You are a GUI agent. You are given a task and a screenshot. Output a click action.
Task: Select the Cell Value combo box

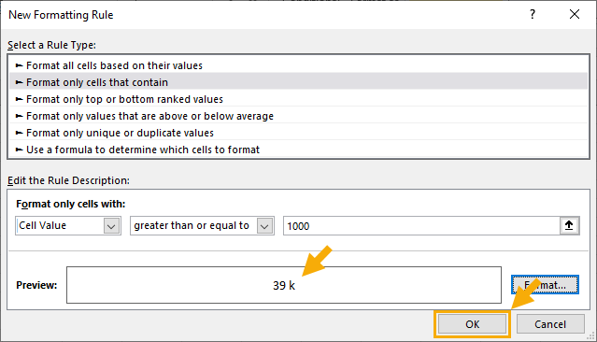click(x=68, y=226)
